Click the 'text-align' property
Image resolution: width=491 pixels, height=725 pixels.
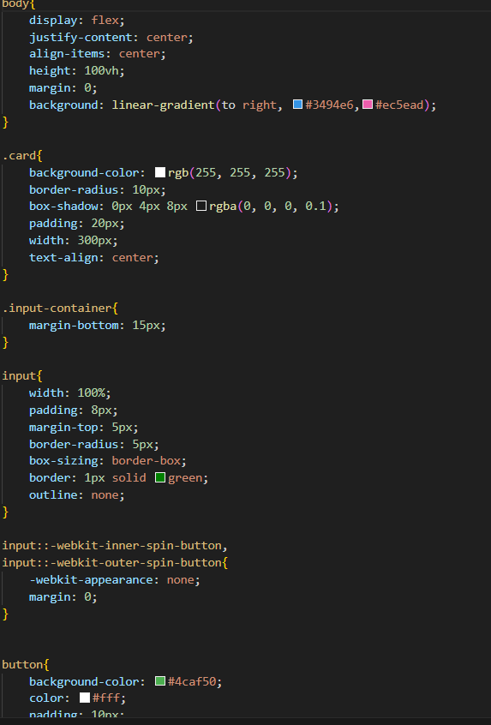(x=63, y=258)
